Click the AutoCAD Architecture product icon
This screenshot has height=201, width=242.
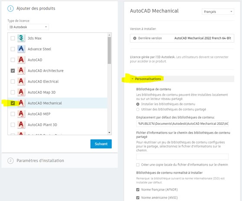(21, 70)
